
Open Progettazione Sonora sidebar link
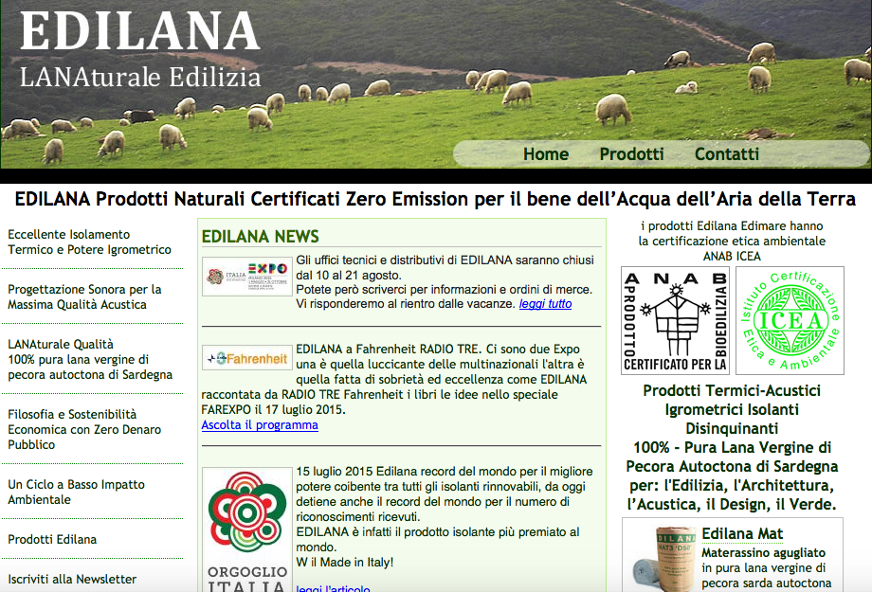click(x=84, y=296)
